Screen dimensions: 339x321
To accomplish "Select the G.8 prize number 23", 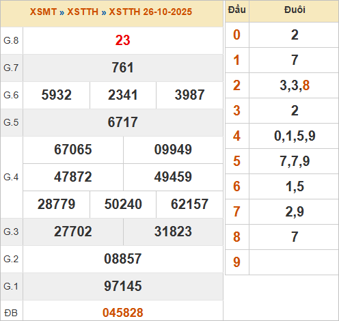I will [123, 40].
